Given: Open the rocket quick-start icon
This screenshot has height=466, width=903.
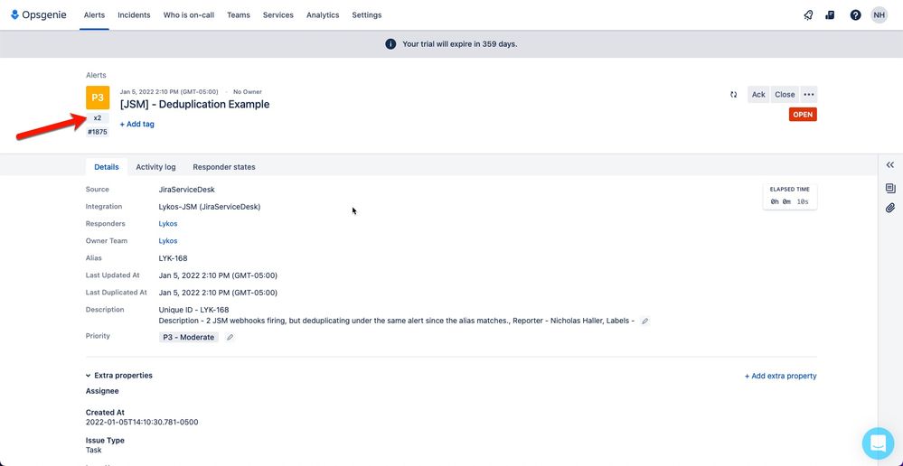Looking at the screenshot, I should point(808,15).
